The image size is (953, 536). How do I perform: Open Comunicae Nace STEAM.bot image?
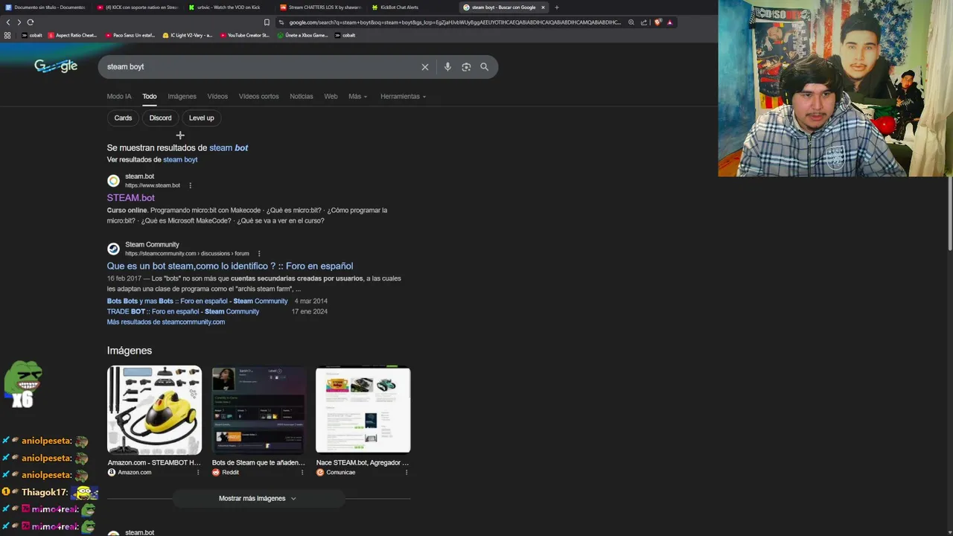363,409
